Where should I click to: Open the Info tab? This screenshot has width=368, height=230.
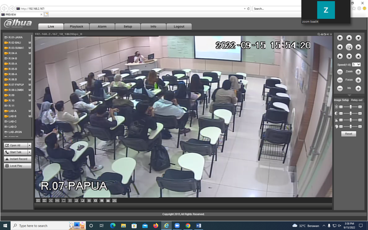point(154,26)
